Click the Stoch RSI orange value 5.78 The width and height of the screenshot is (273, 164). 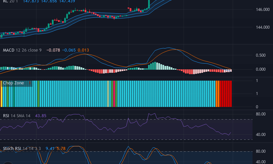pyautogui.click(x=61, y=149)
